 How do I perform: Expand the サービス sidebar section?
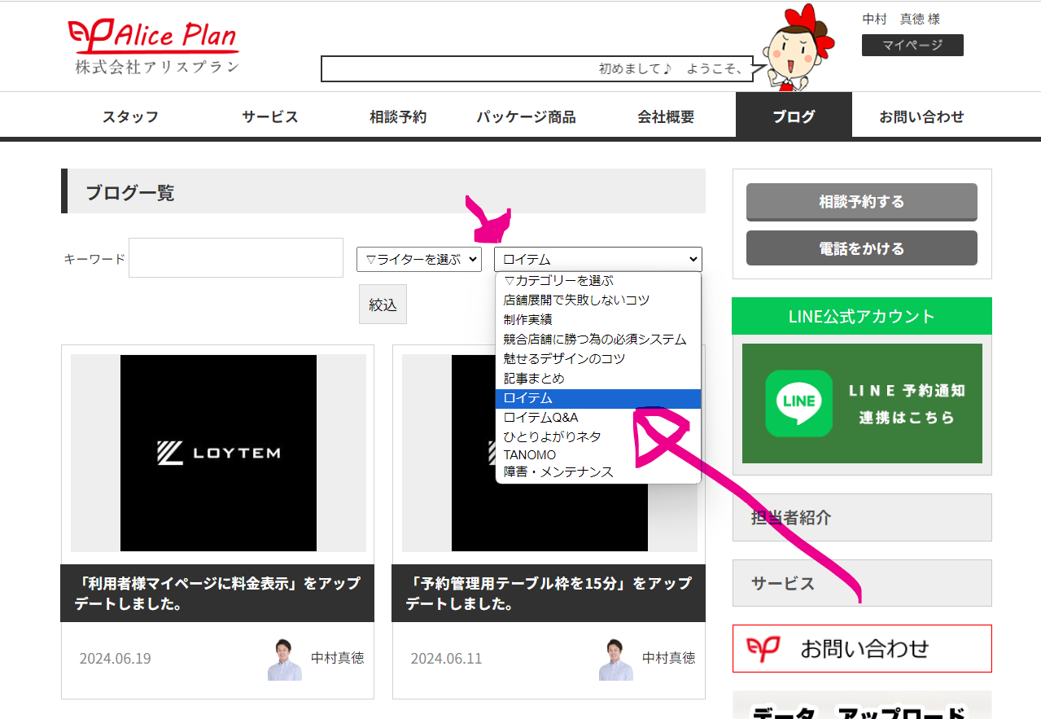862,583
